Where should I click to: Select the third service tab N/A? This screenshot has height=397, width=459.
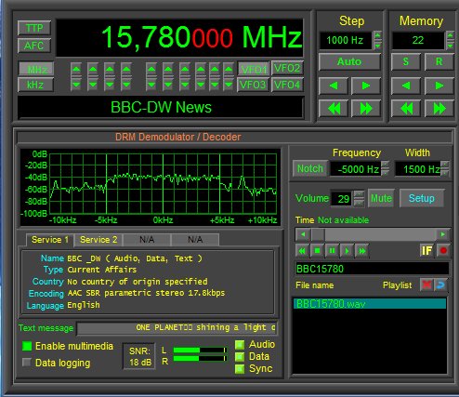pos(147,240)
